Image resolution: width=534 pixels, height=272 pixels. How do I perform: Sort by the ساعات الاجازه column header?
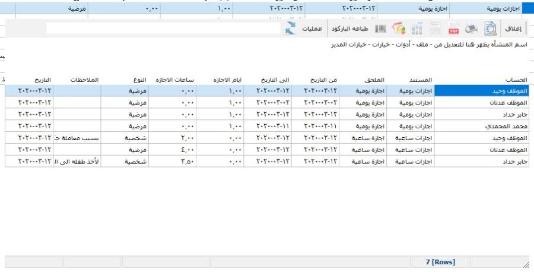pos(174,80)
